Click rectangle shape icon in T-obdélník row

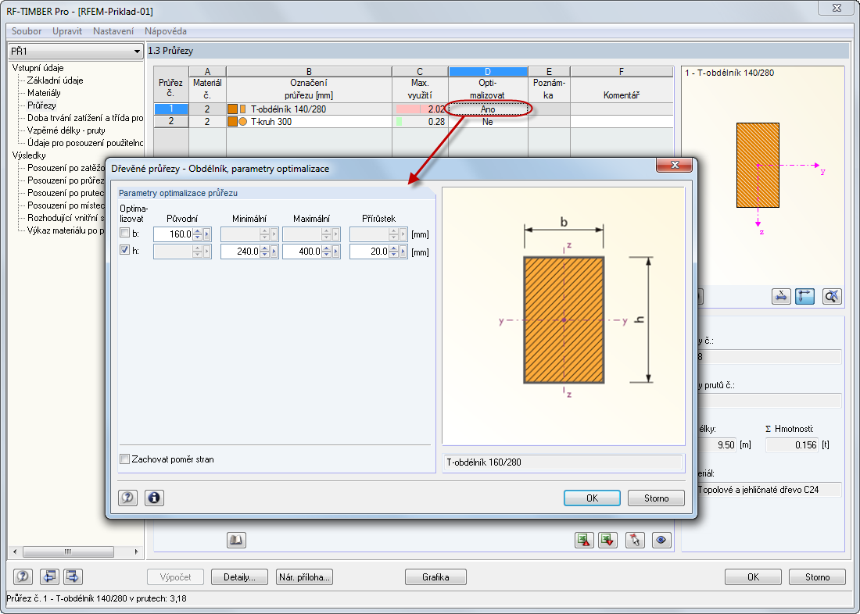243,109
